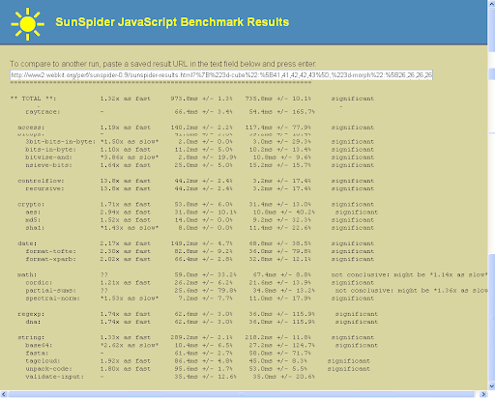Click the 'sha1:' row label

[x=35, y=228]
